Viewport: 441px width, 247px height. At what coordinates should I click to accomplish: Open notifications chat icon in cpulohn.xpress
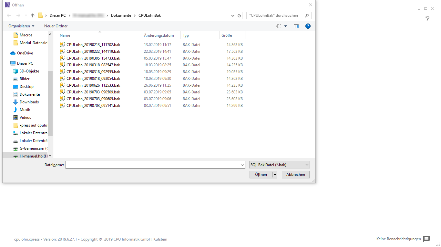point(426,239)
